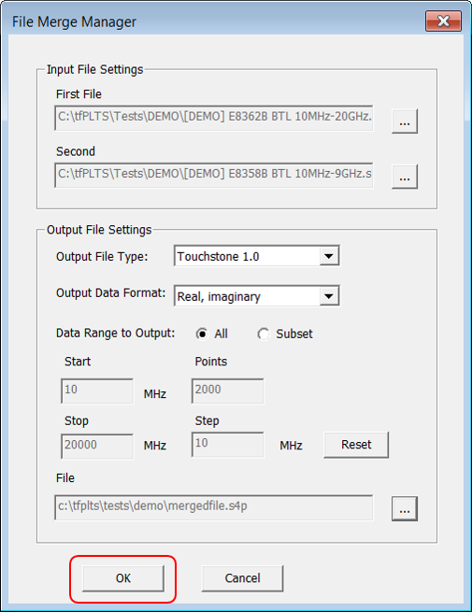Click the Points input field

(x=228, y=391)
